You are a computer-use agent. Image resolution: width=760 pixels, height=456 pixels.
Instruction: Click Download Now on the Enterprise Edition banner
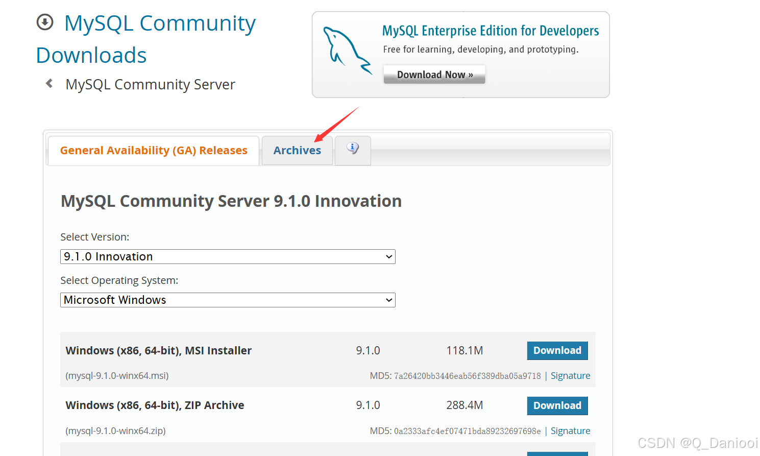coord(434,74)
